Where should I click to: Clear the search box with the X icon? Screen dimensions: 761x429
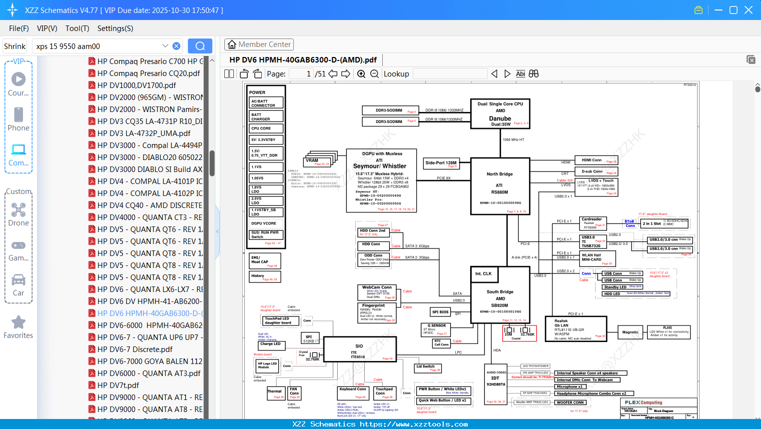click(176, 46)
